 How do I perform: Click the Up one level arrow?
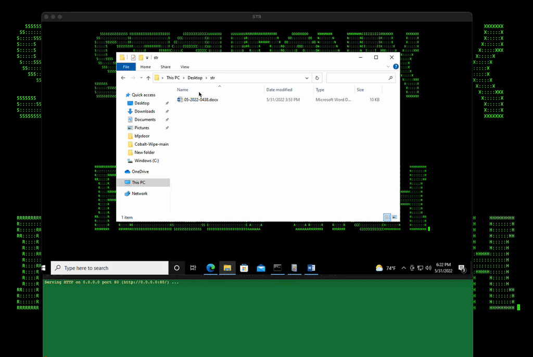click(148, 78)
